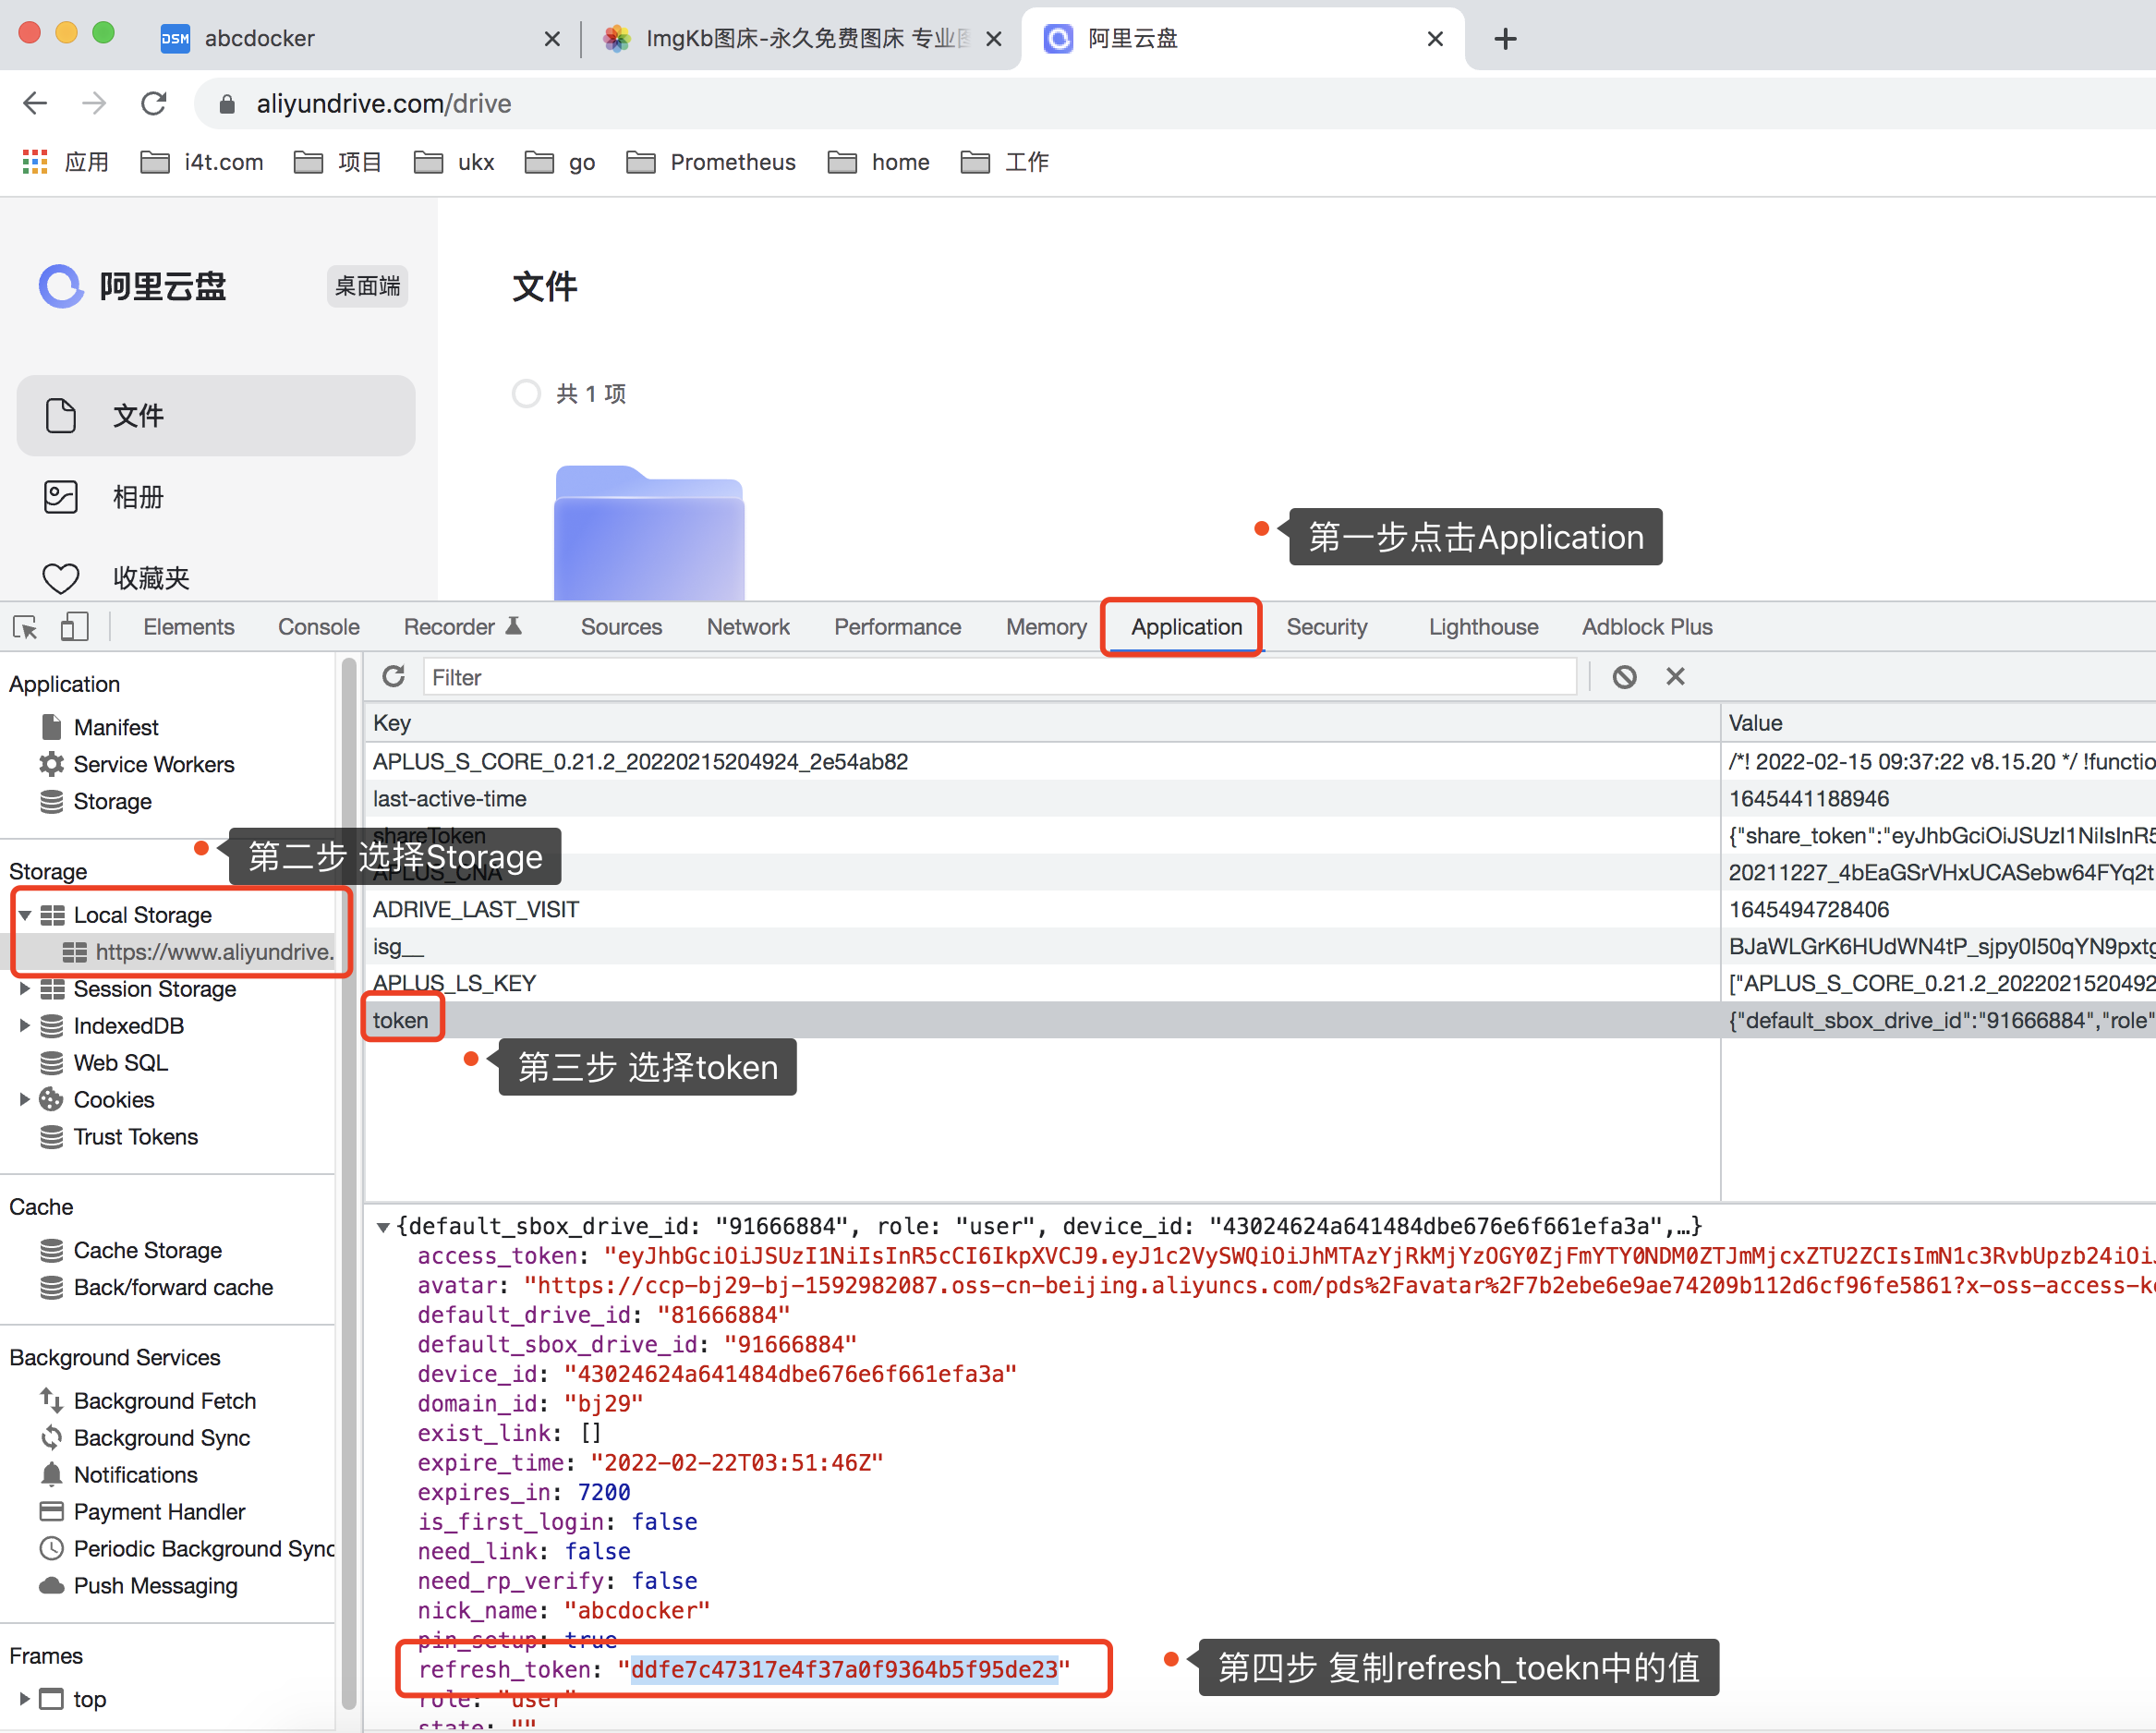This screenshot has height=1733, width=2156.
Task: Select the token key row
Action: point(1260,1020)
